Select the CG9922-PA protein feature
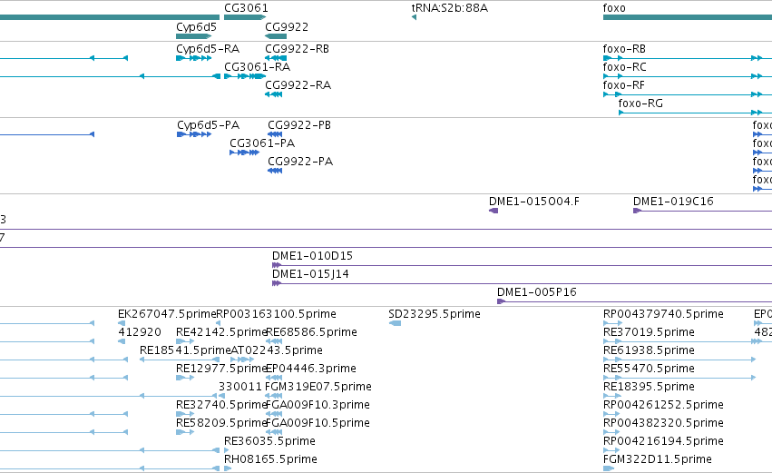This screenshot has height=473, width=772. click(x=300, y=162)
